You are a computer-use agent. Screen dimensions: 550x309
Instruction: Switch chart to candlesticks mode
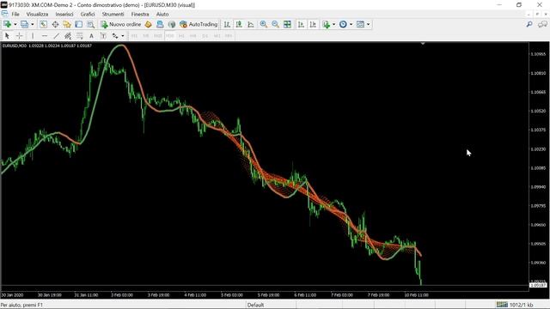[239, 24]
